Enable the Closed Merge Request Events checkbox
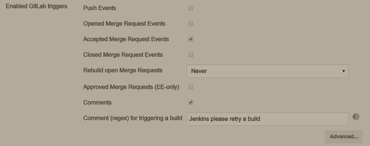 (x=191, y=54)
